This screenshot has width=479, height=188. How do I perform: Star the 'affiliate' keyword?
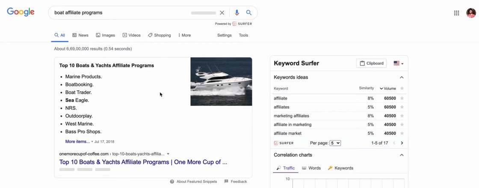click(x=402, y=98)
